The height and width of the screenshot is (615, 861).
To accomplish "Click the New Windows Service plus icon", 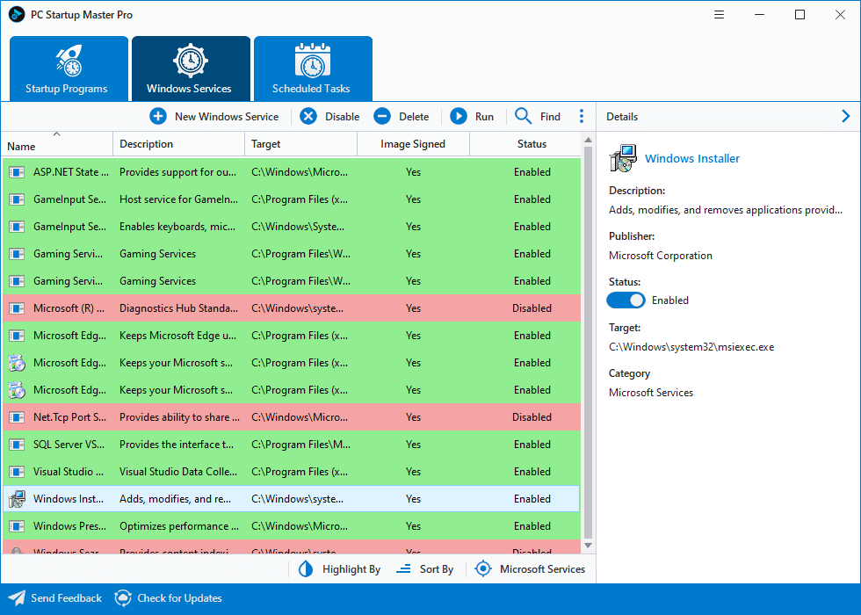I will [158, 116].
